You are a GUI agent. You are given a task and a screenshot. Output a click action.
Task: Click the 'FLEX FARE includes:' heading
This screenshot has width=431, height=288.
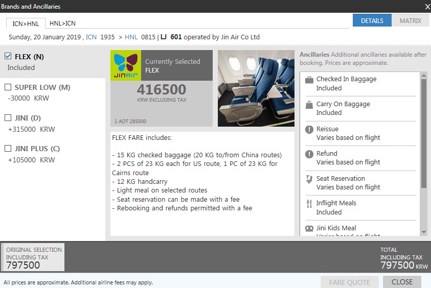(142, 137)
